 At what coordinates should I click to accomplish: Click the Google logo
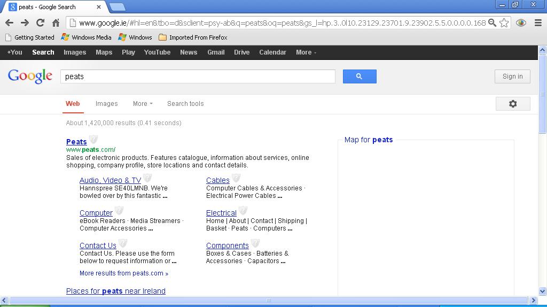coord(30,76)
